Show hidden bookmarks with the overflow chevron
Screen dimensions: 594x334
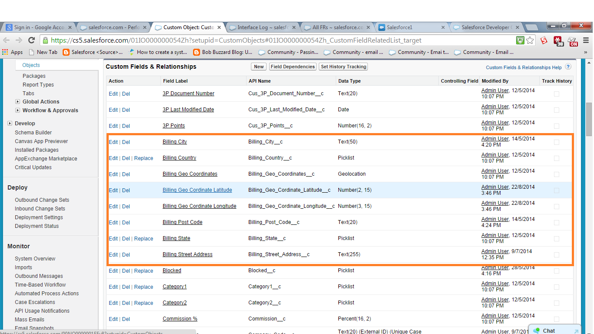coord(585,52)
